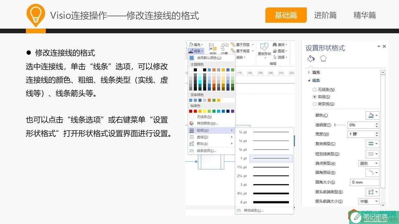This screenshot has width=399, height=224.
Task: Open the format pane options arrow
Action: (379, 46)
